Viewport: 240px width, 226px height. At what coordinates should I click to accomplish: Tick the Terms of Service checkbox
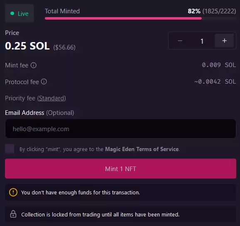click(x=10, y=149)
